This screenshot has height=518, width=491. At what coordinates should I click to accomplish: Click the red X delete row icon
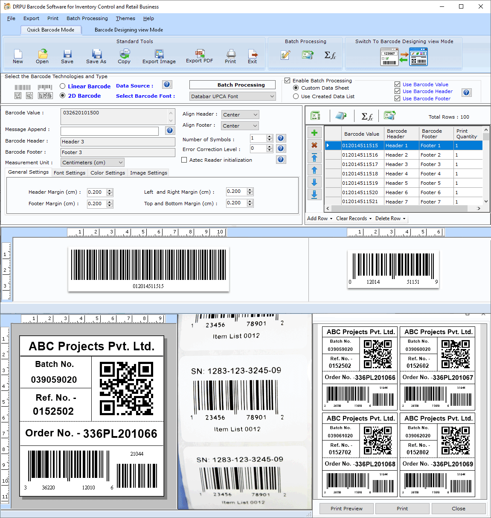[x=314, y=145]
